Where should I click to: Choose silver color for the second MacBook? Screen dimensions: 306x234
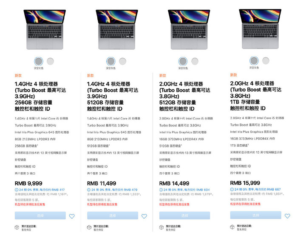pos(123,61)
